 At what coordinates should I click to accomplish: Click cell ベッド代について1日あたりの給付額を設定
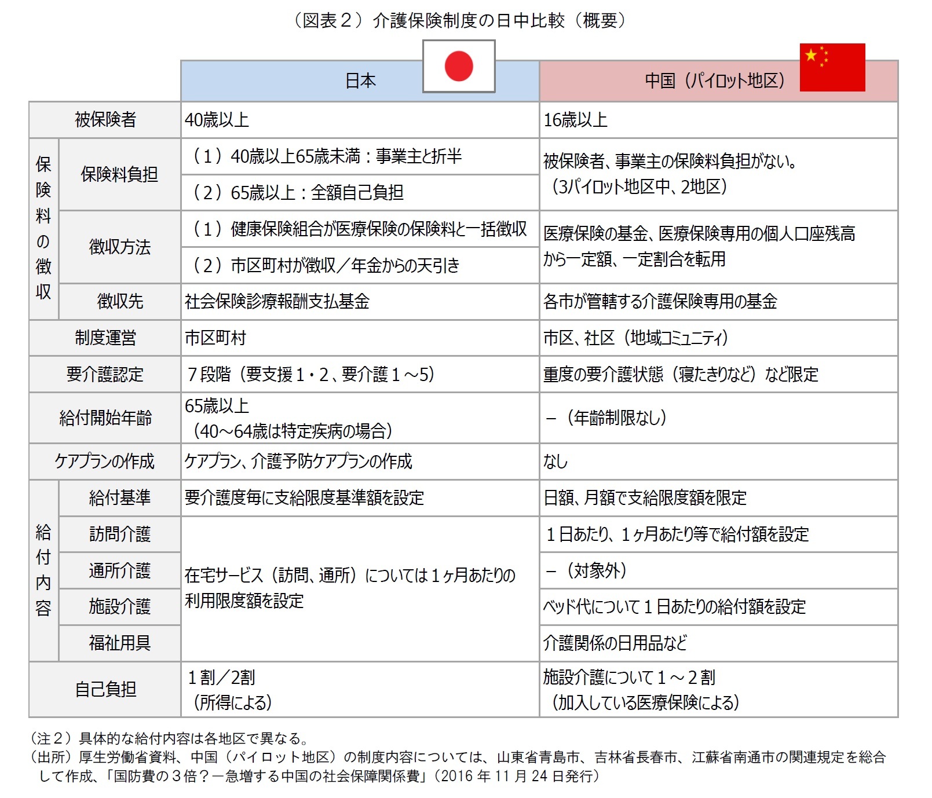(x=719, y=607)
